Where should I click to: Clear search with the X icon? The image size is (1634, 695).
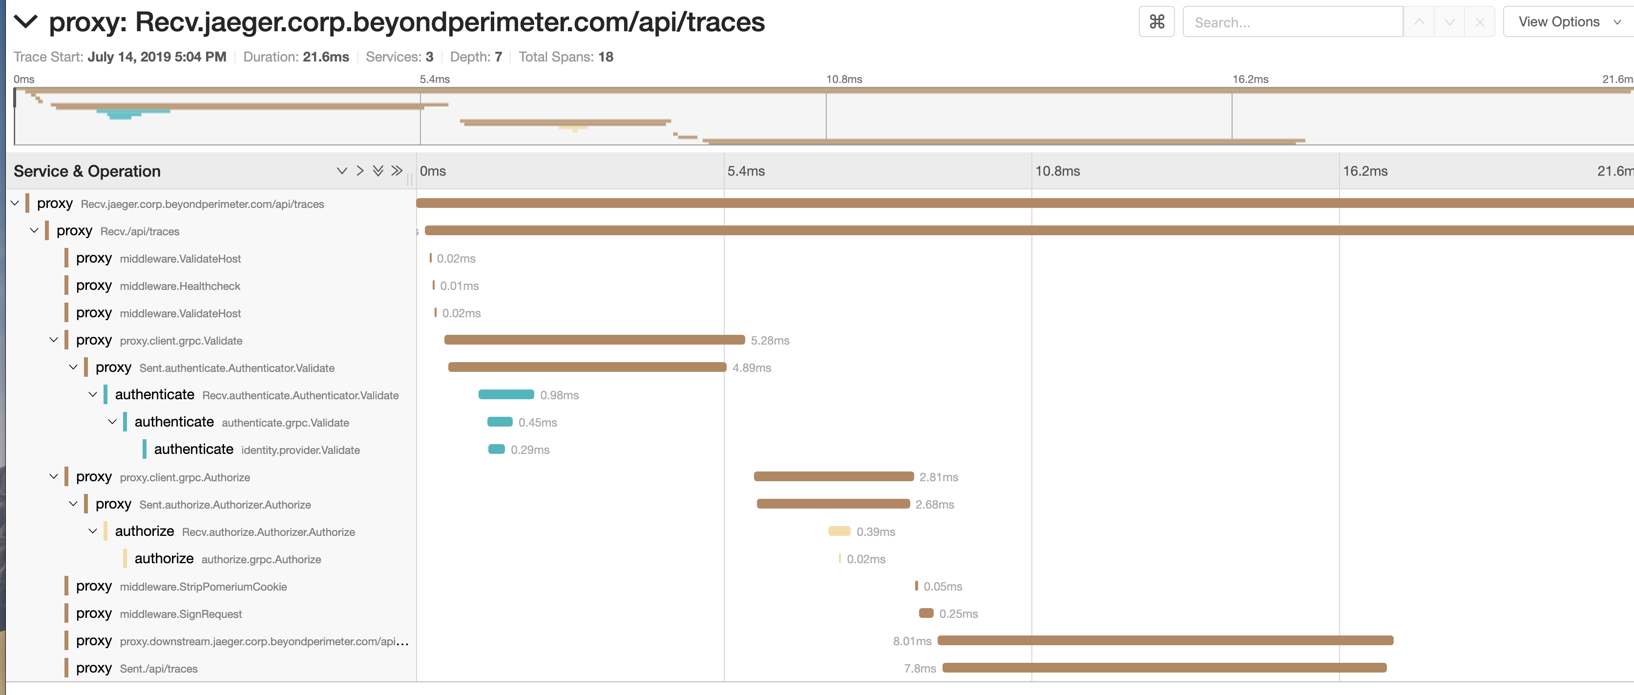pyautogui.click(x=1480, y=22)
